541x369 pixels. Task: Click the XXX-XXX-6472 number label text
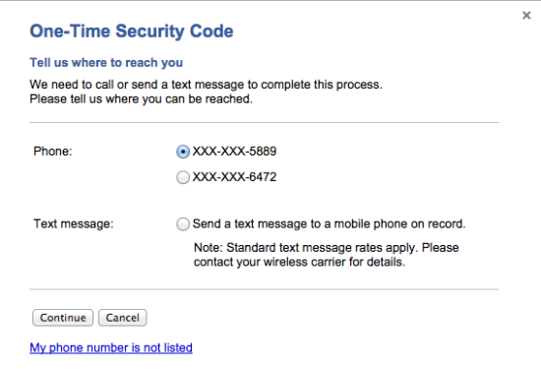pos(234,177)
